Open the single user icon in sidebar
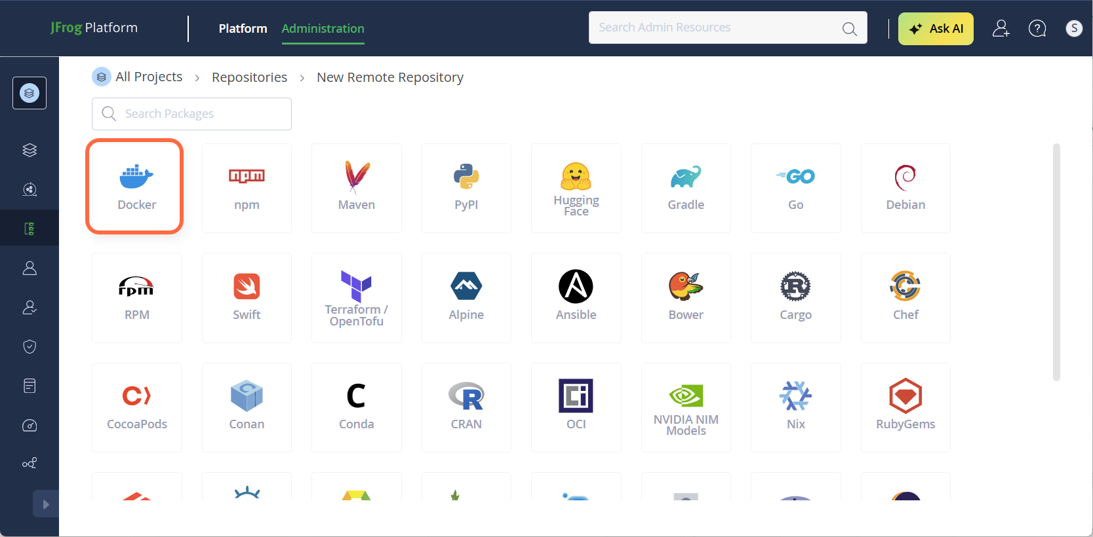The width and height of the screenshot is (1093, 537). point(30,268)
